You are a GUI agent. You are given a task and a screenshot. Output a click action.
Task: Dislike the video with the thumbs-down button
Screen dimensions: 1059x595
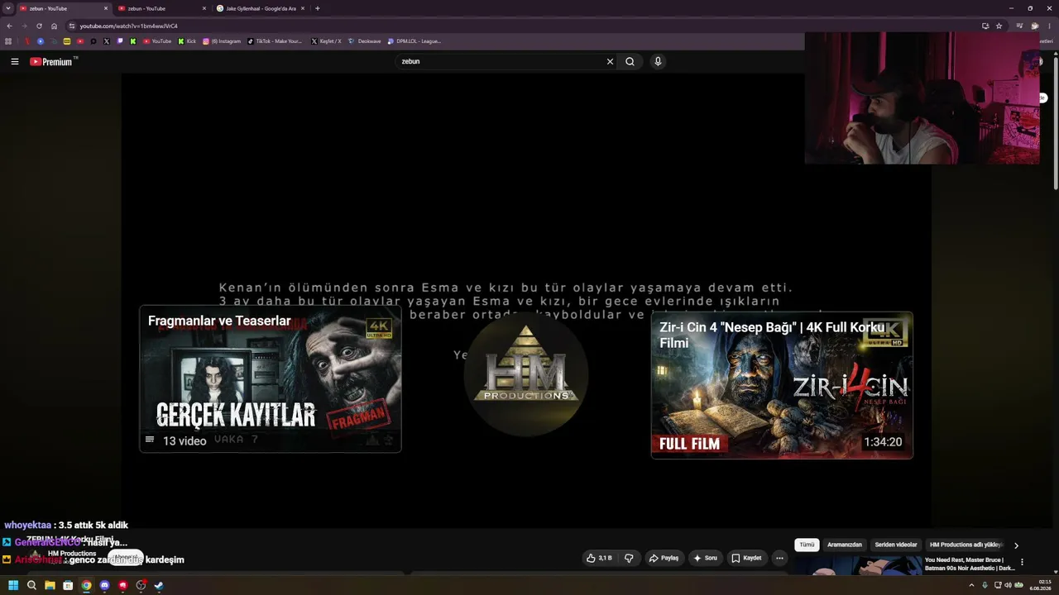point(629,558)
